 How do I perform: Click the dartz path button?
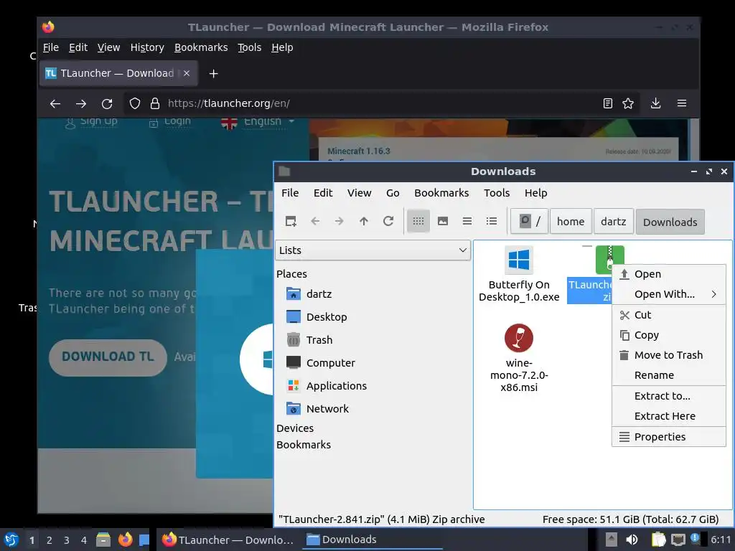coord(614,221)
